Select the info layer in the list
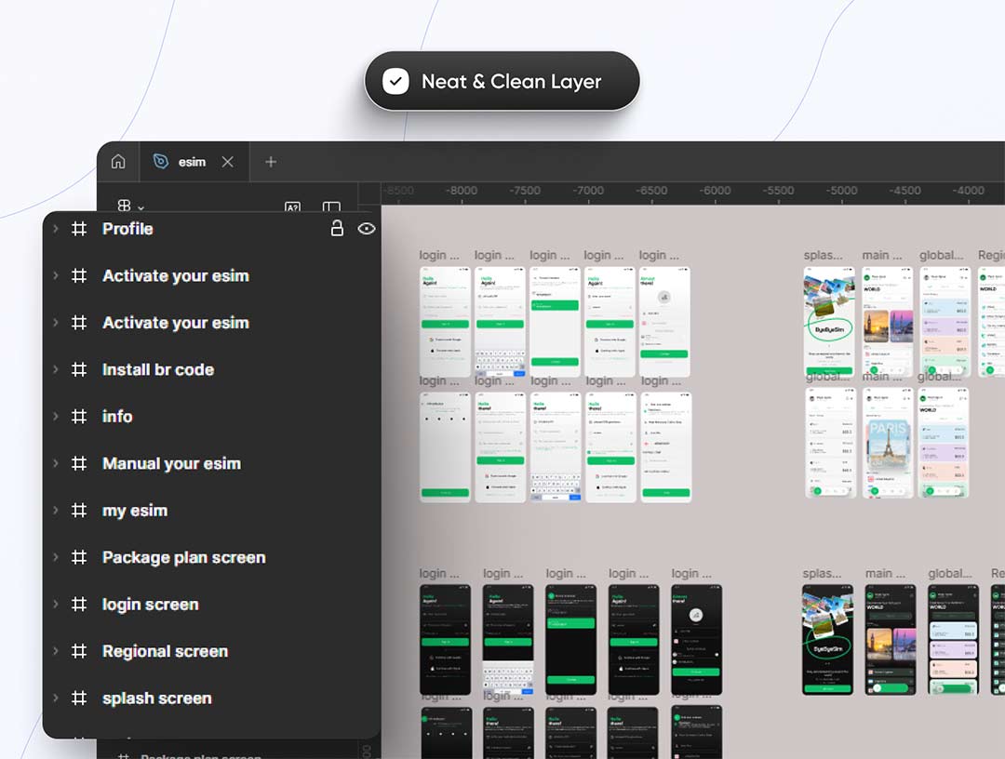Screen dimensions: 1005x759 (x=117, y=416)
